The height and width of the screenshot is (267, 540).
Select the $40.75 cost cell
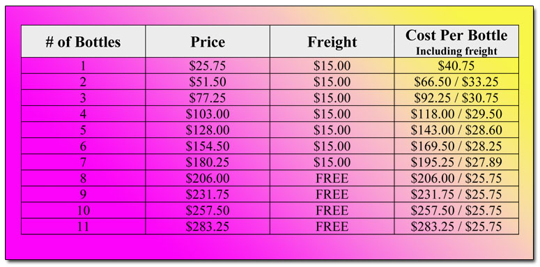coord(456,66)
